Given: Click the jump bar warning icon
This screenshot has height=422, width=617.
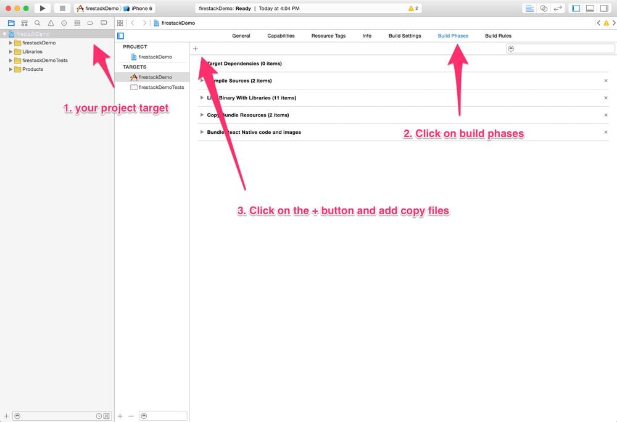Looking at the screenshot, I should 607,23.
